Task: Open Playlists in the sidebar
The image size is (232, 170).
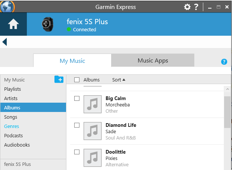Action: click(x=13, y=89)
